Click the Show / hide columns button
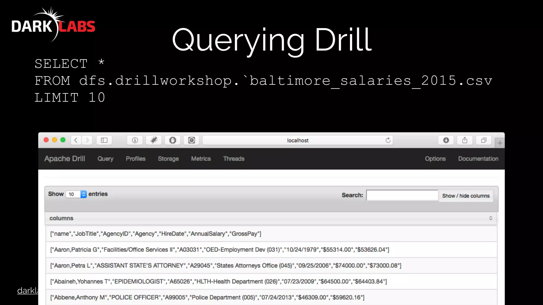This screenshot has width=543, height=305. click(x=466, y=196)
